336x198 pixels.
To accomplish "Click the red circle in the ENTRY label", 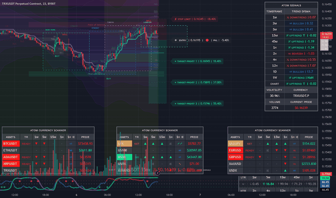I will (x=207, y=40).
